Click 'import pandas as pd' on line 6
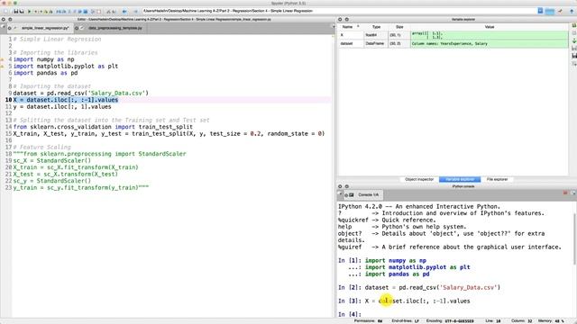The image size is (577, 324). tap(46, 73)
